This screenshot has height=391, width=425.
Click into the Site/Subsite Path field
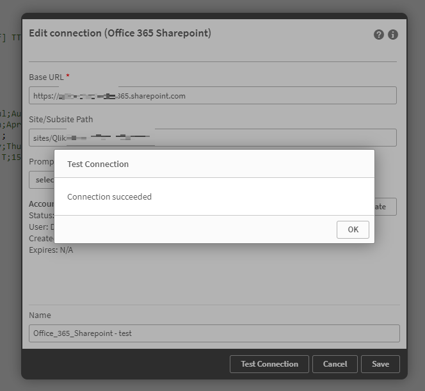212,138
